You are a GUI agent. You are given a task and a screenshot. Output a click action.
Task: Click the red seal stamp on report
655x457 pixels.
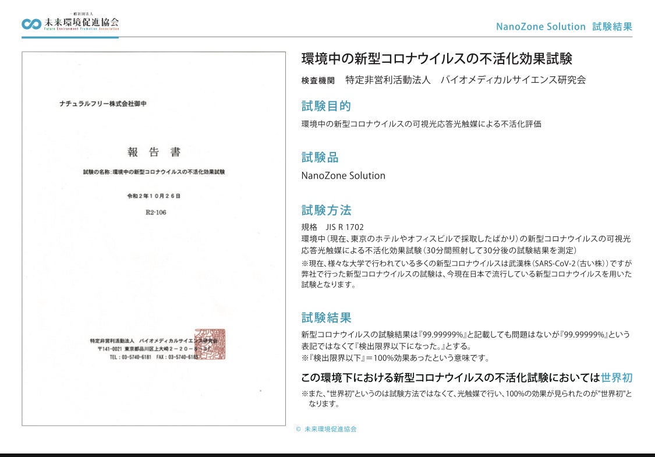click(210, 343)
